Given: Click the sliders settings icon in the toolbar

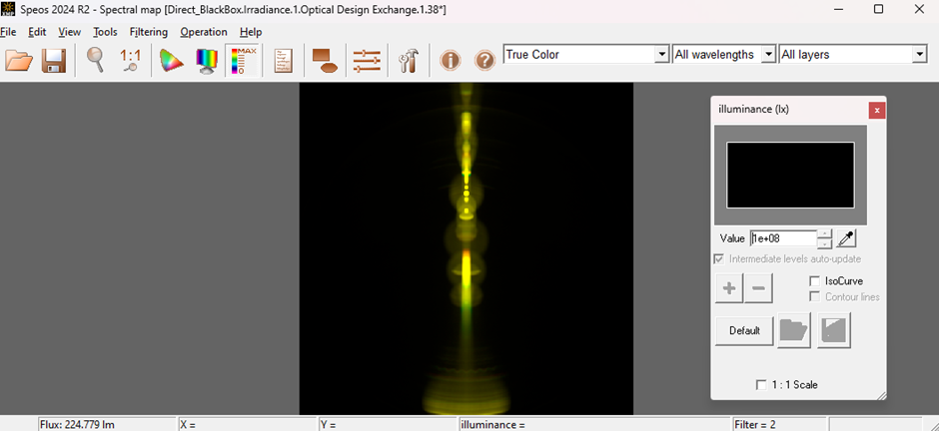Looking at the screenshot, I should click(367, 61).
